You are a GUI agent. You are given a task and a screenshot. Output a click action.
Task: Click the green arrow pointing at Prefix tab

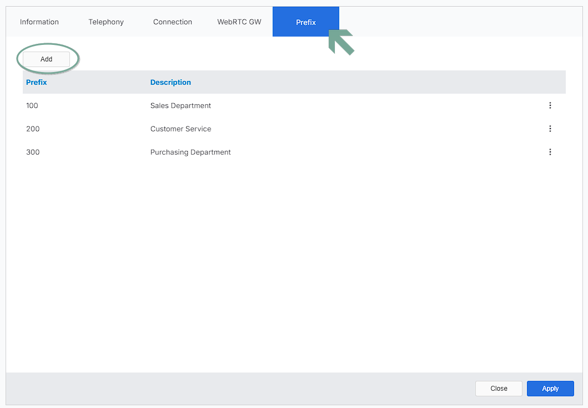click(341, 42)
